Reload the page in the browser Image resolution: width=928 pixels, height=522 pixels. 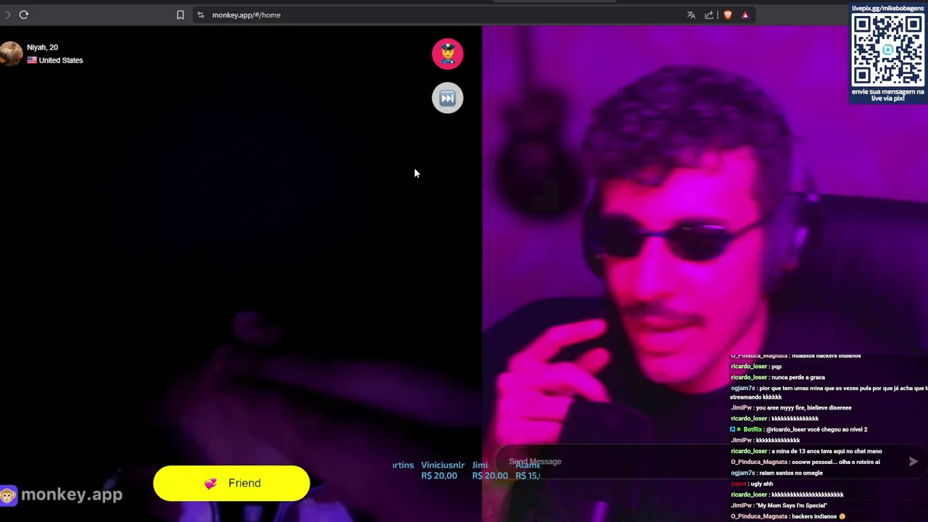pyautogui.click(x=24, y=14)
